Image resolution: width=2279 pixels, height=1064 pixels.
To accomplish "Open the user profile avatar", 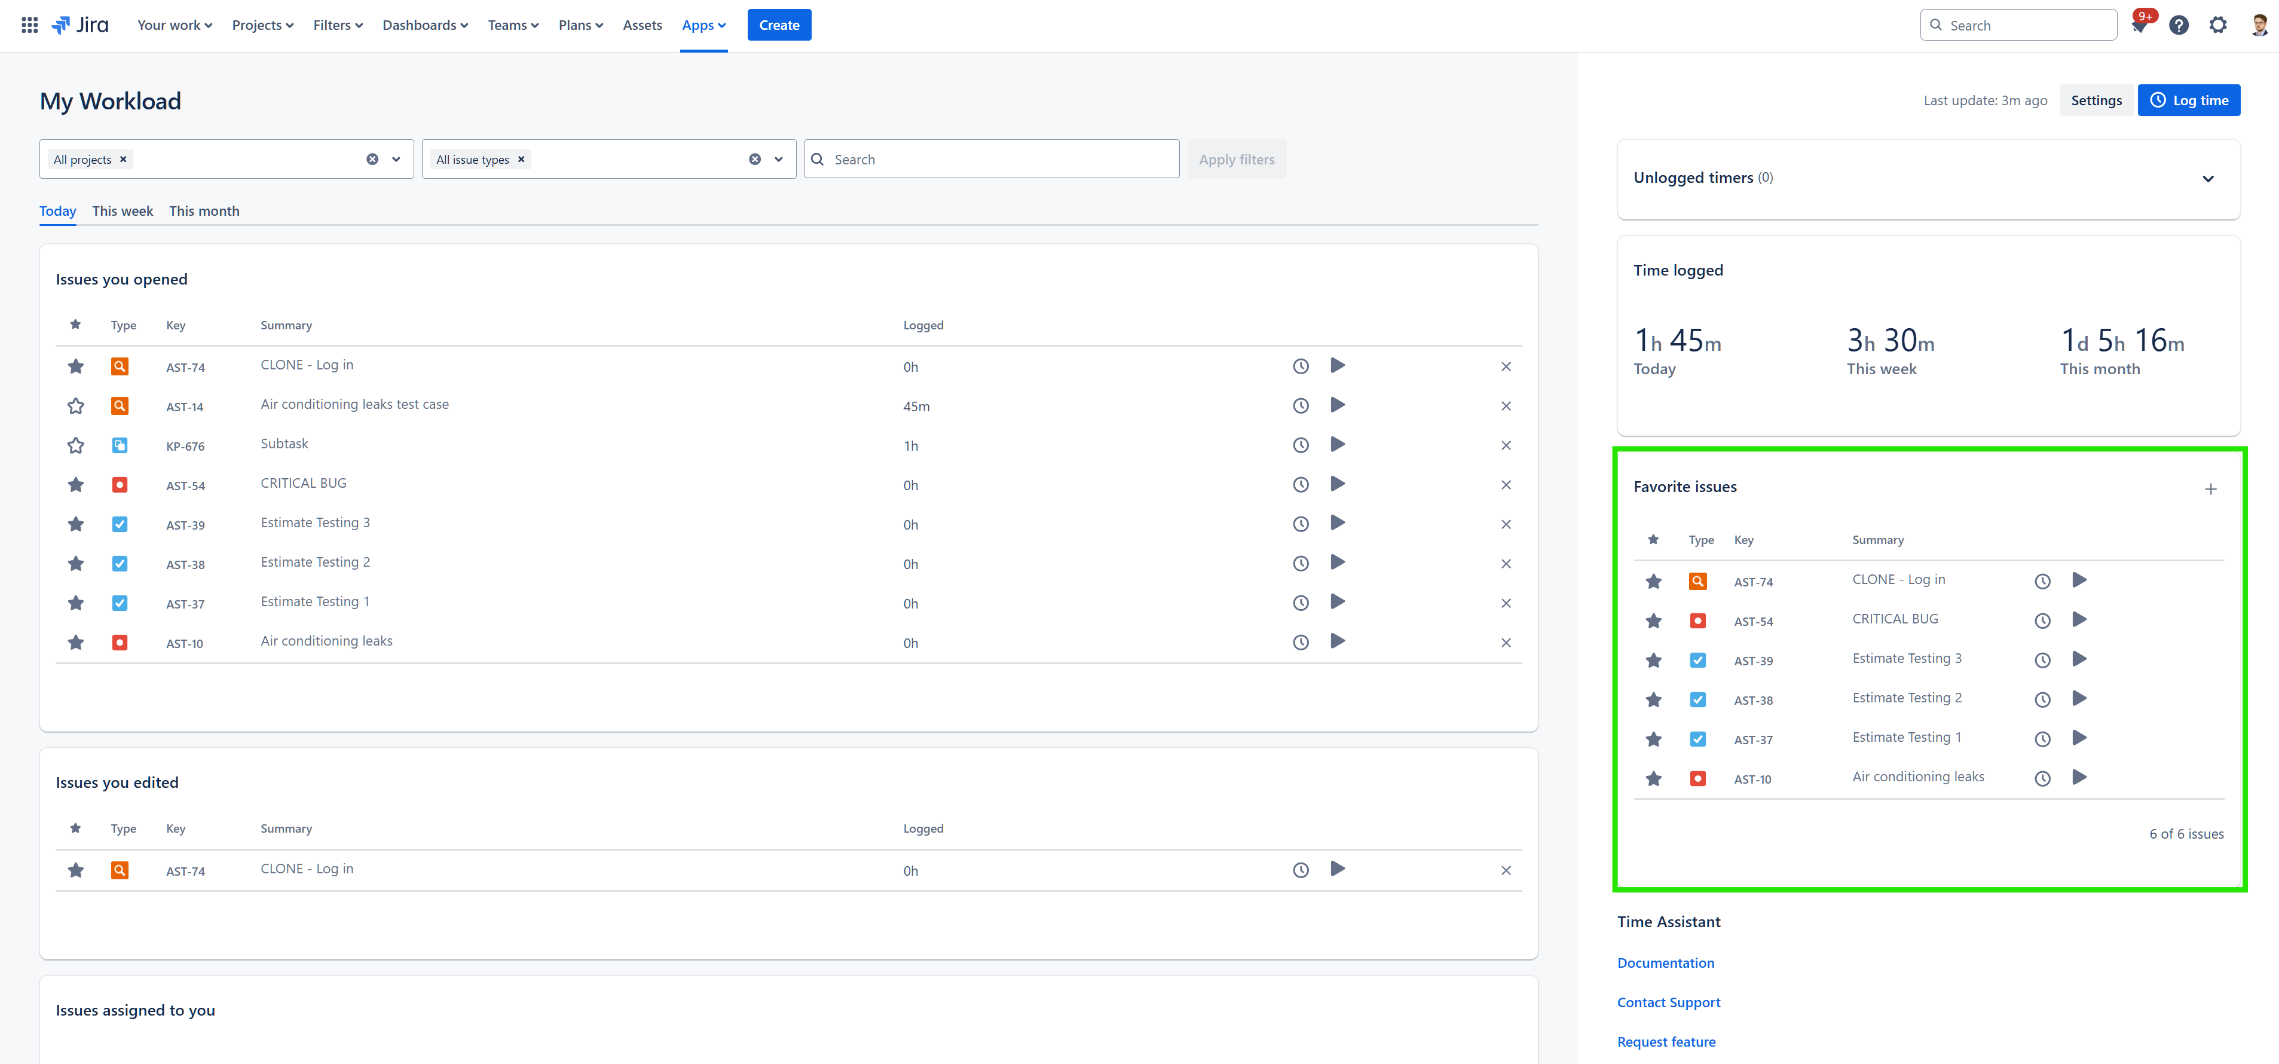I will [2259, 25].
